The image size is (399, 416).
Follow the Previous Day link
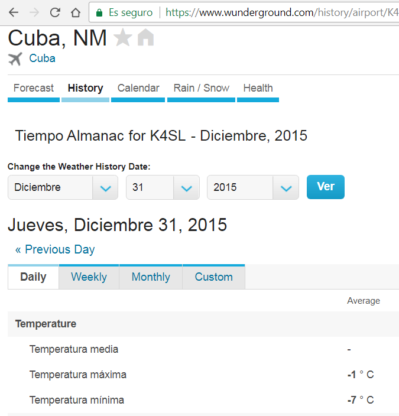[x=55, y=249]
